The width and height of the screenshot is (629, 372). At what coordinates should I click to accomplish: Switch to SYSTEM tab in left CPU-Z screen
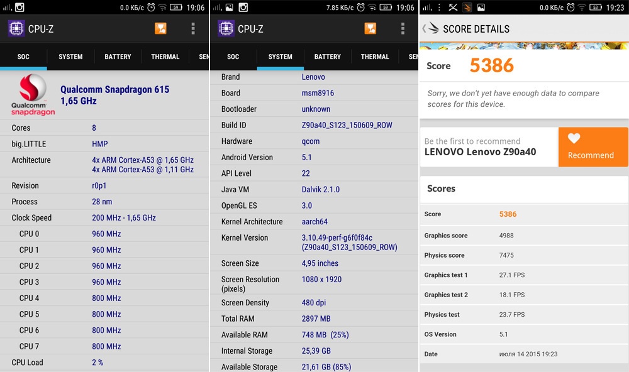(x=70, y=57)
